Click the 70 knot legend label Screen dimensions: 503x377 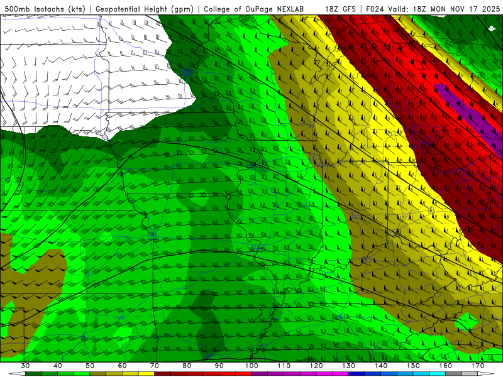click(155, 366)
